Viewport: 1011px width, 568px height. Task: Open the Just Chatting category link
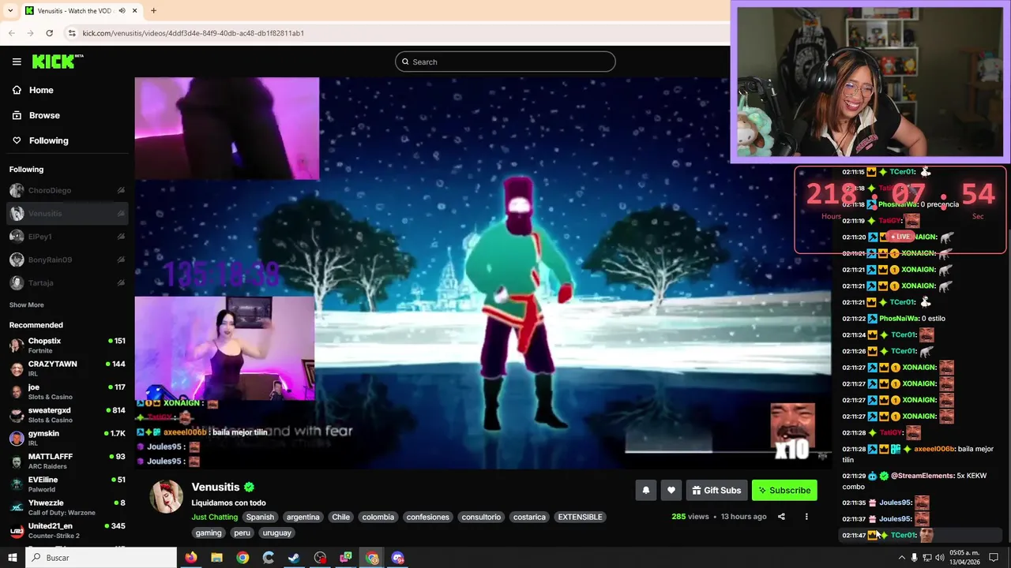214,517
